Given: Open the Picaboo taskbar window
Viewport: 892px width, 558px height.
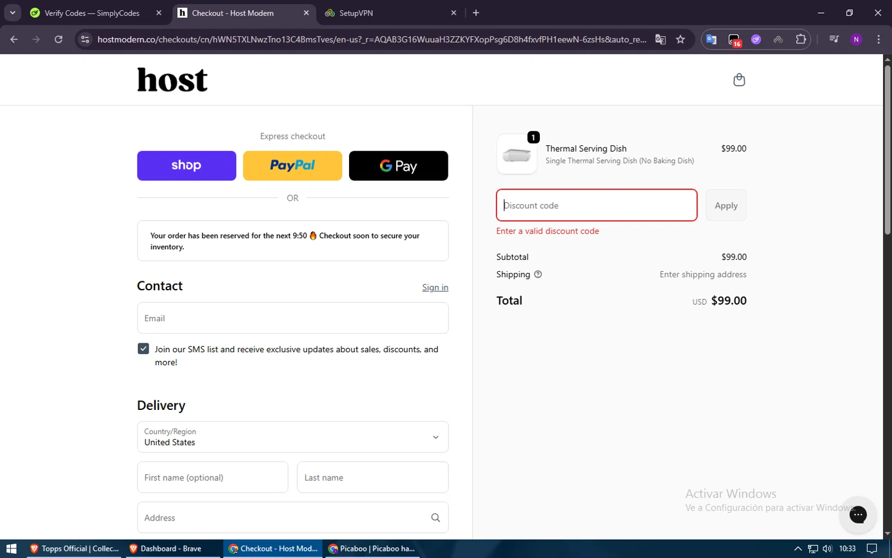Looking at the screenshot, I should (x=372, y=548).
